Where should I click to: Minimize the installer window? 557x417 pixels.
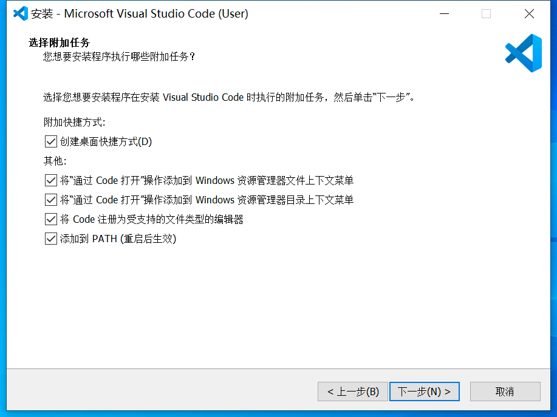pos(445,13)
